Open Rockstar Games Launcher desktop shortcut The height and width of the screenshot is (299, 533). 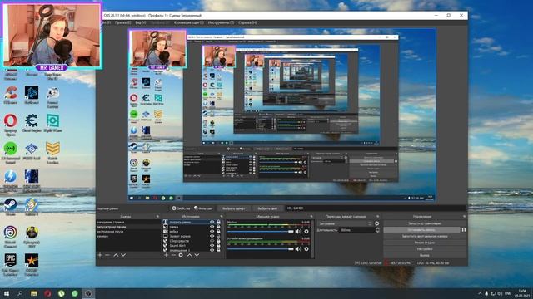coord(32,263)
